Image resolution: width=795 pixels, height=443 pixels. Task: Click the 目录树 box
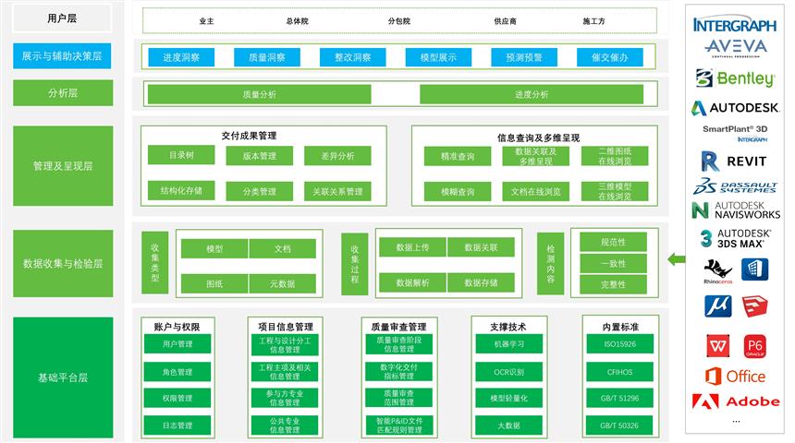(x=181, y=156)
